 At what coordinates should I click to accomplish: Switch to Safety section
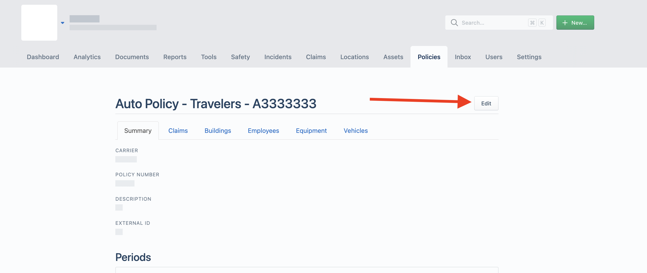click(x=240, y=57)
